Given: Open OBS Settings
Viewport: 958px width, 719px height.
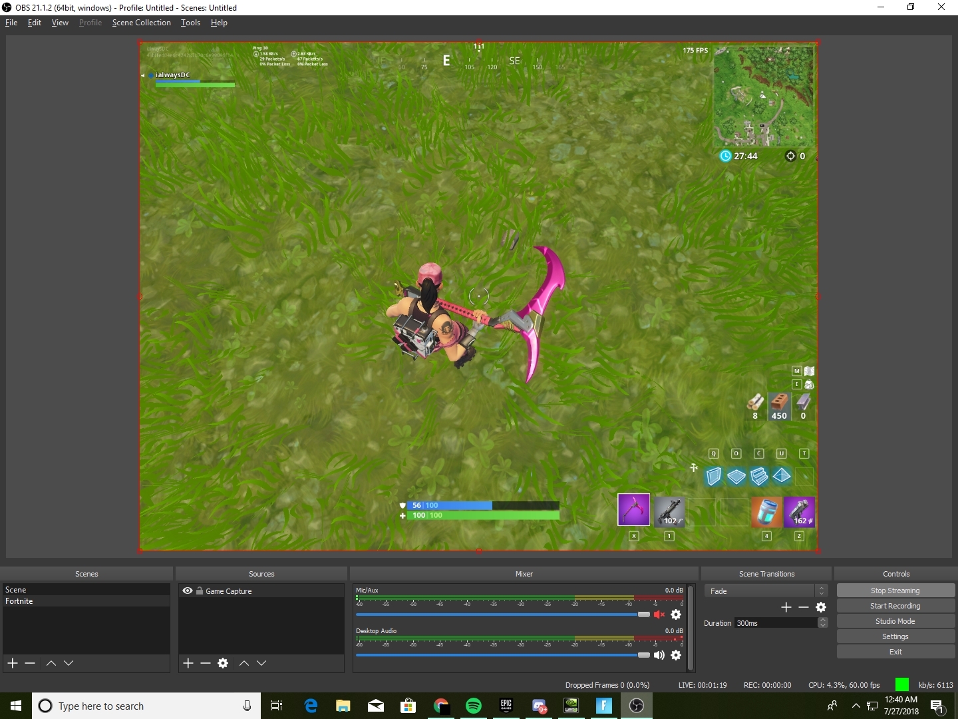Looking at the screenshot, I should (895, 636).
